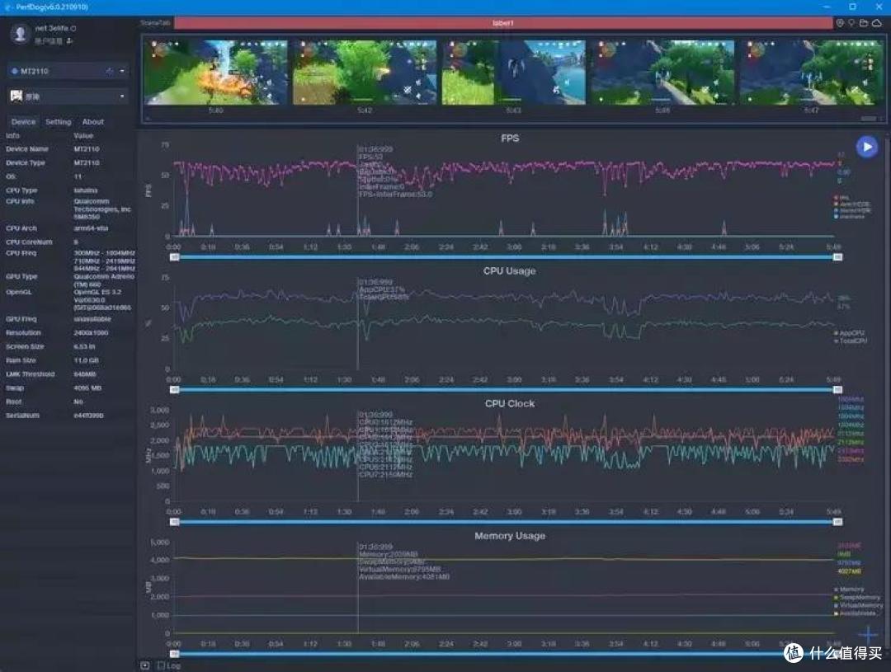
Task: Open the screenshot thumbnail at 5:42
Action: (365, 72)
